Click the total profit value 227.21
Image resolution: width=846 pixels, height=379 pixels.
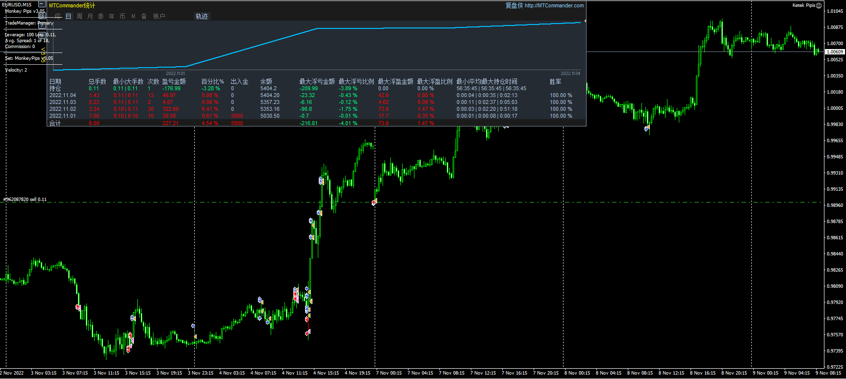pos(171,123)
